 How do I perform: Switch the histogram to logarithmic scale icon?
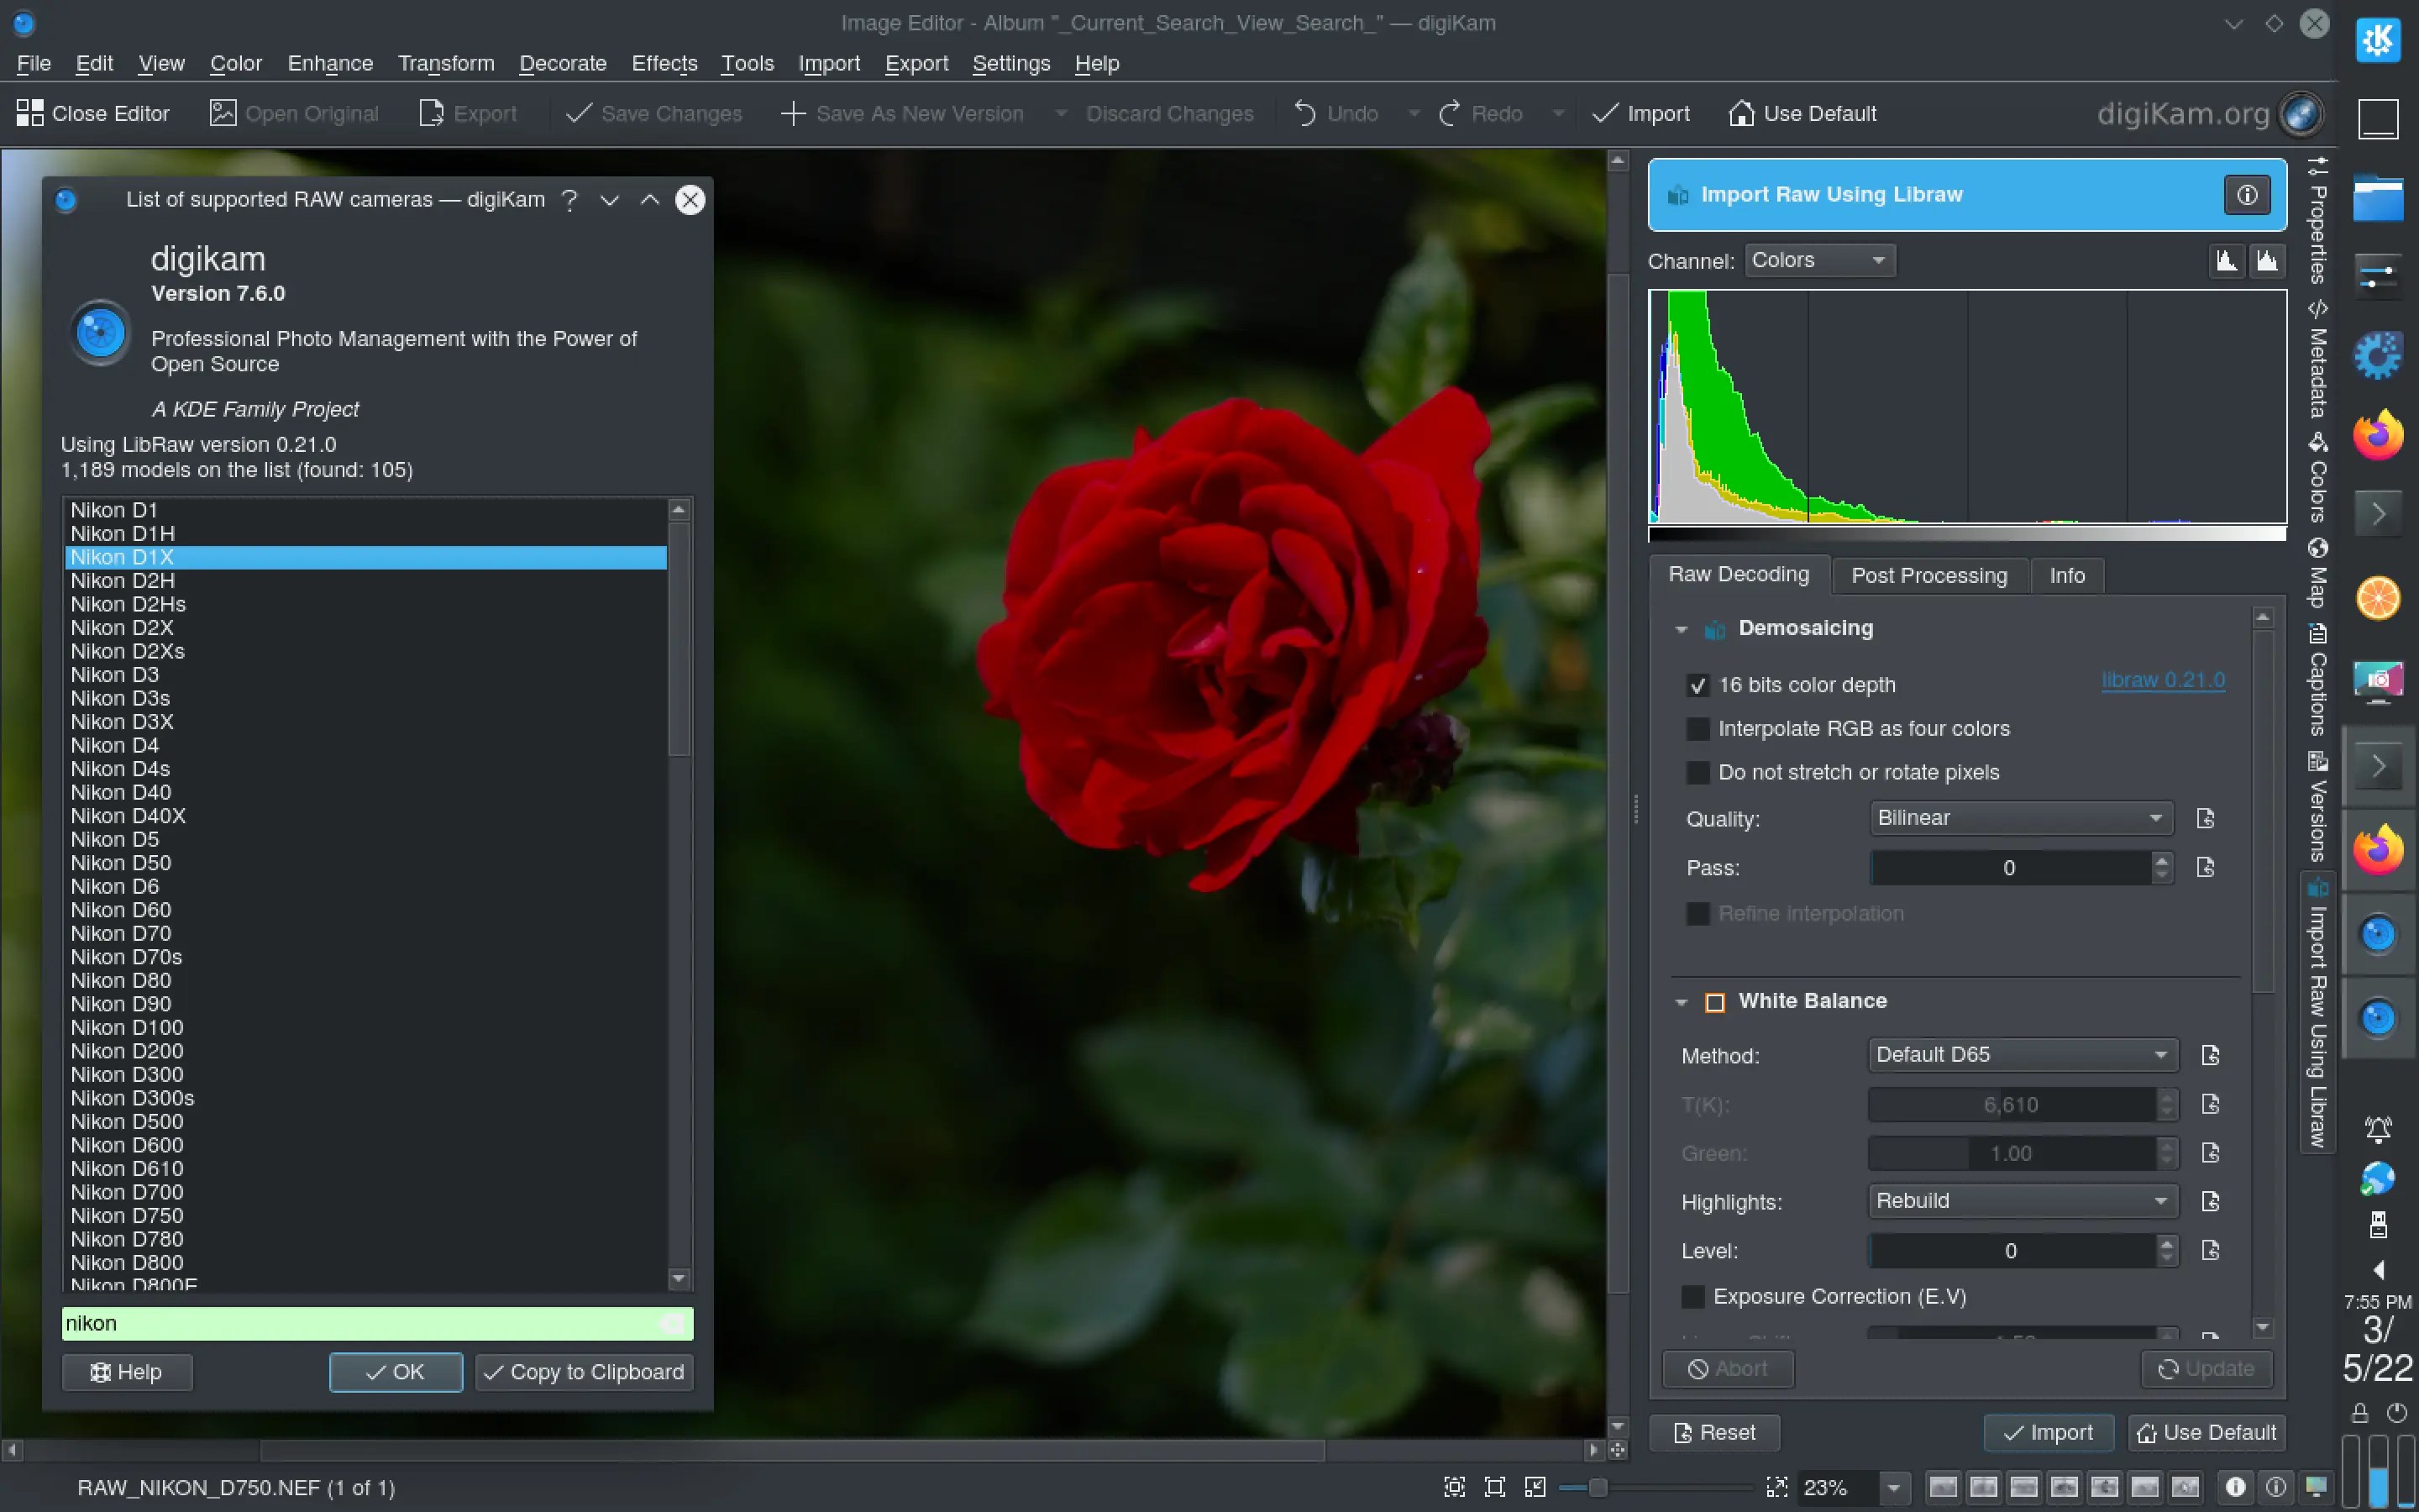coord(2266,260)
